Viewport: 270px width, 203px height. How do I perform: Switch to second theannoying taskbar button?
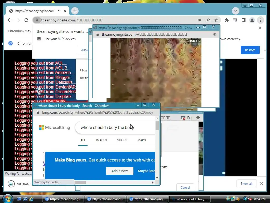pyautogui.click(x=105, y=199)
